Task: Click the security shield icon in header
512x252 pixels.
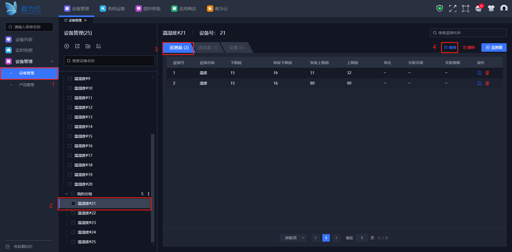Action: coord(439,9)
